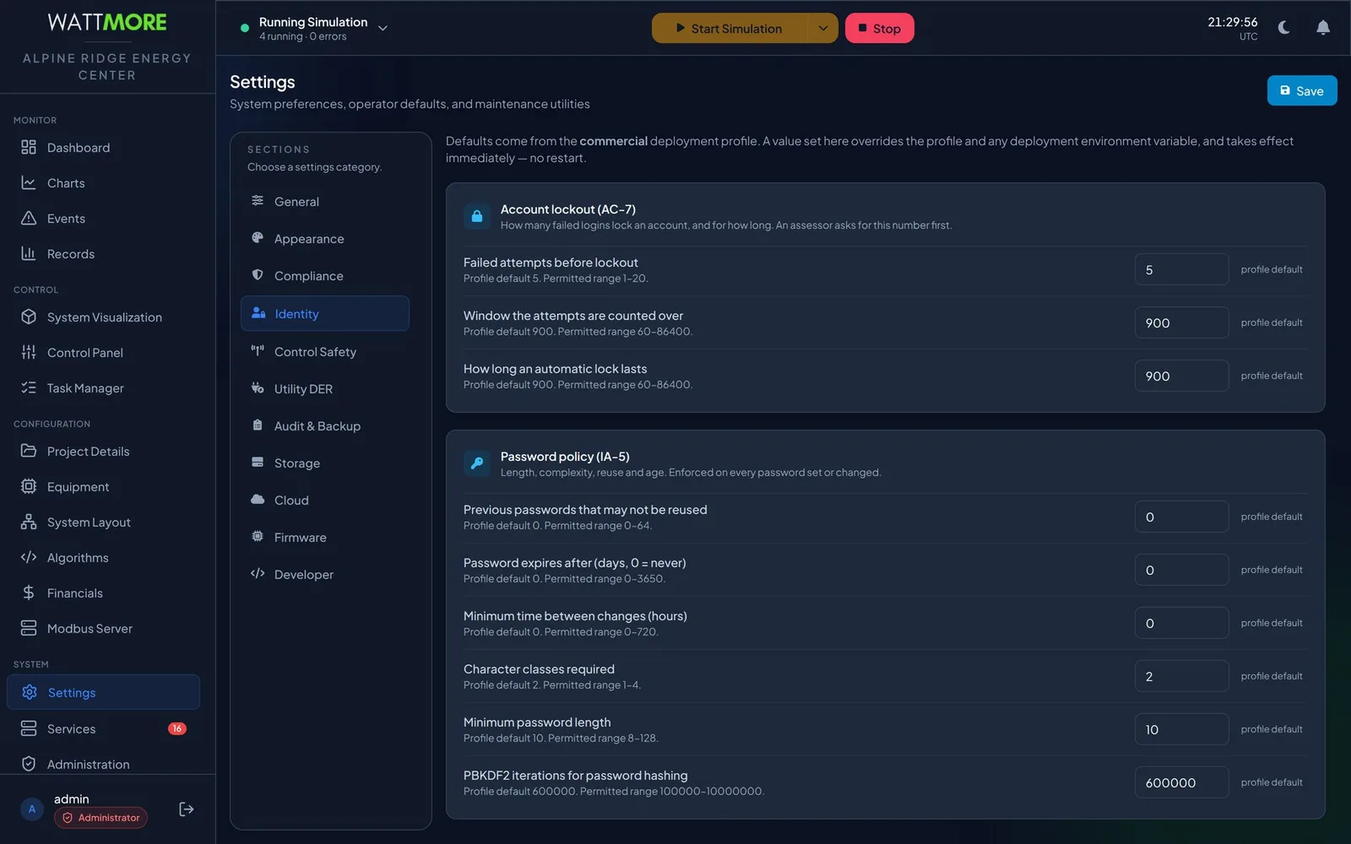Open the Cloud settings section
The image size is (1351, 844).
[x=325, y=500]
